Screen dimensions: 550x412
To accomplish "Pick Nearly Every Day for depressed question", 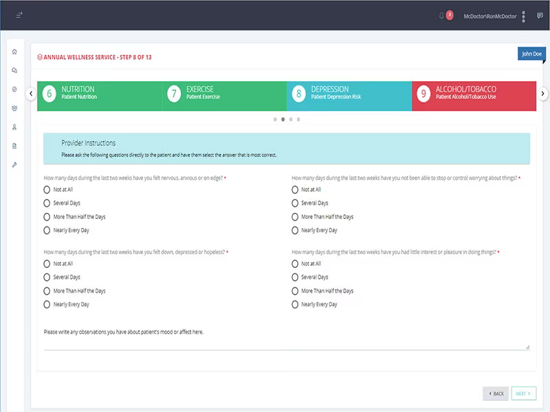I will coord(47,304).
